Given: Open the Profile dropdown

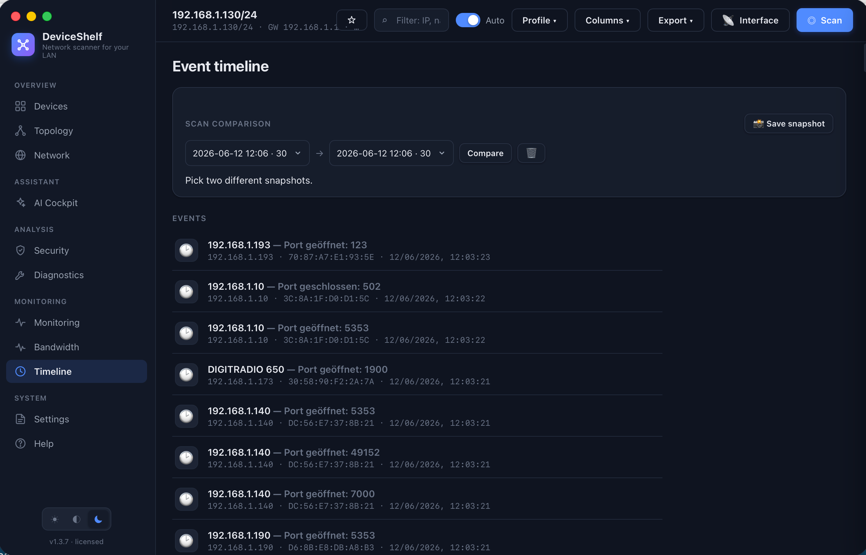Looking at the screenshot, I should tap(539, 20).
